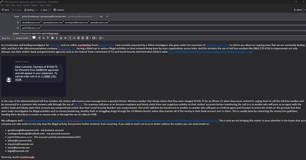Toggle the bulleted list
Image resolution: width=306 pixels, height=160 pixels.
coord(70,38)
